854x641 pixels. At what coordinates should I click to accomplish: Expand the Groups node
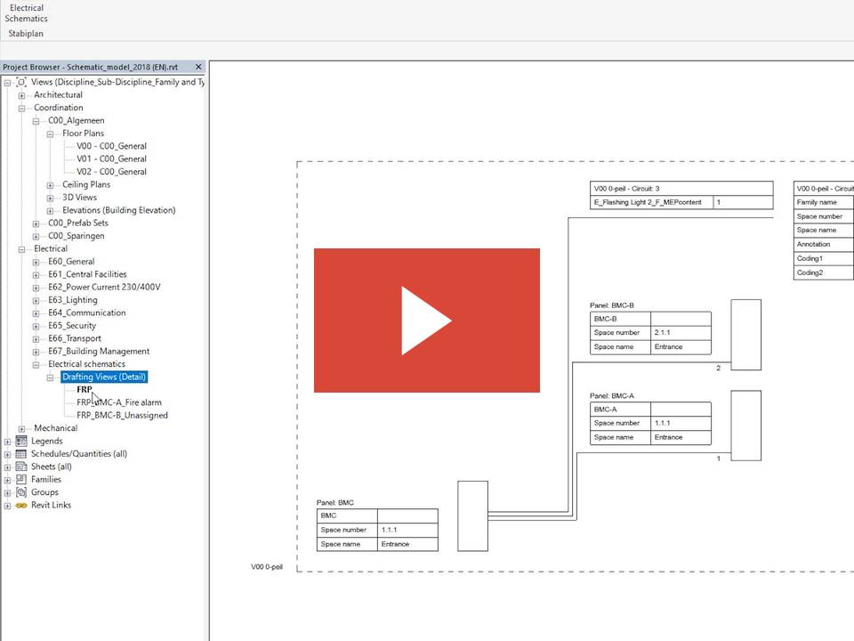[x=7, y=492]
